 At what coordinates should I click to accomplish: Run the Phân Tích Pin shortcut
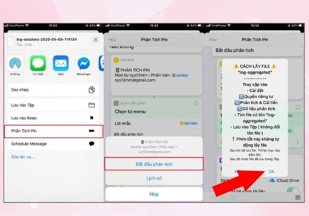[54, 131]
